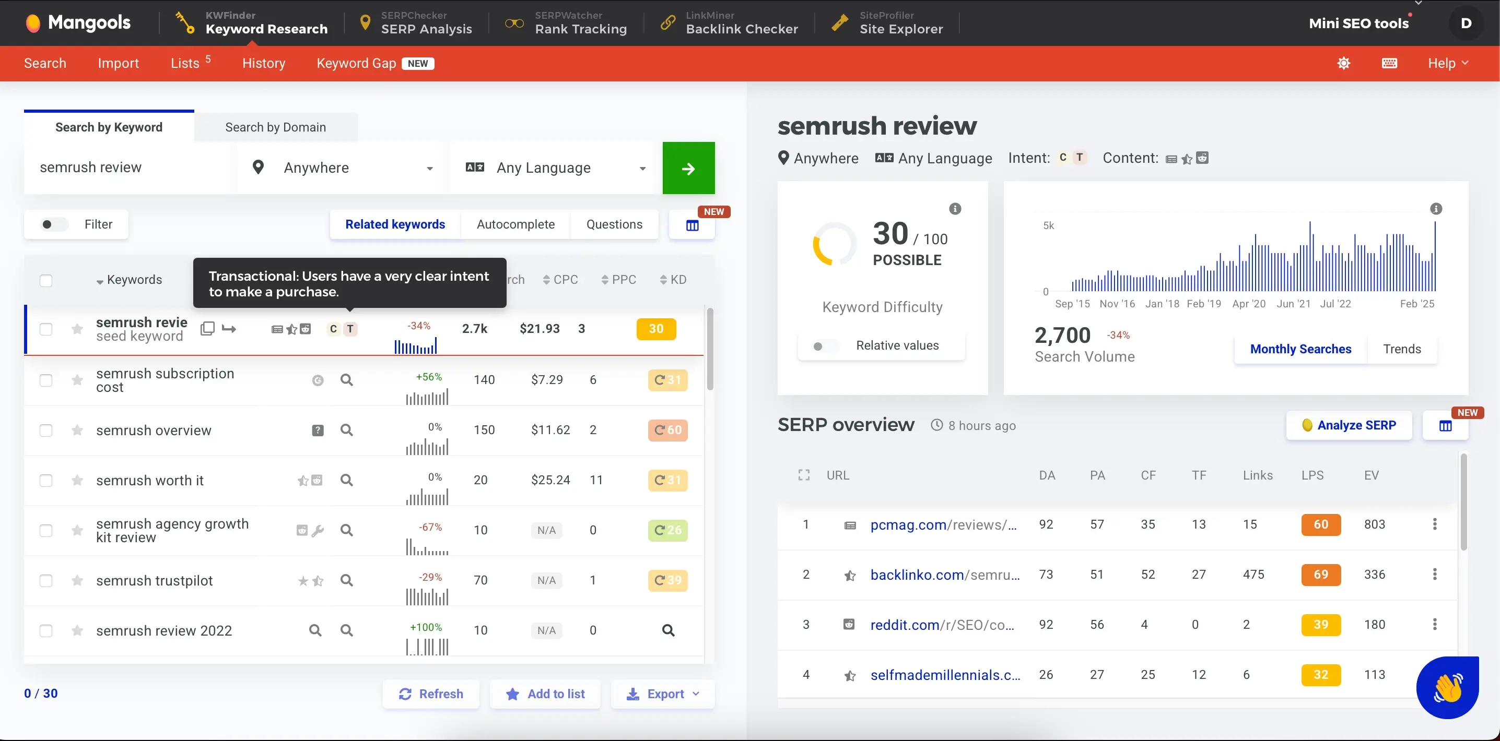This screenshot has height=741, width=1500.
Task: Click the green search arrow button
Action: click(688, 168)
